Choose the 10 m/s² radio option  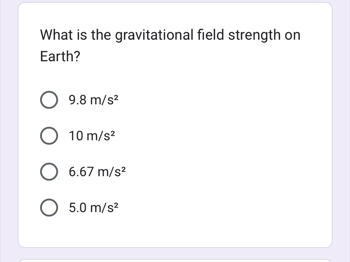[x=48, y=137]
